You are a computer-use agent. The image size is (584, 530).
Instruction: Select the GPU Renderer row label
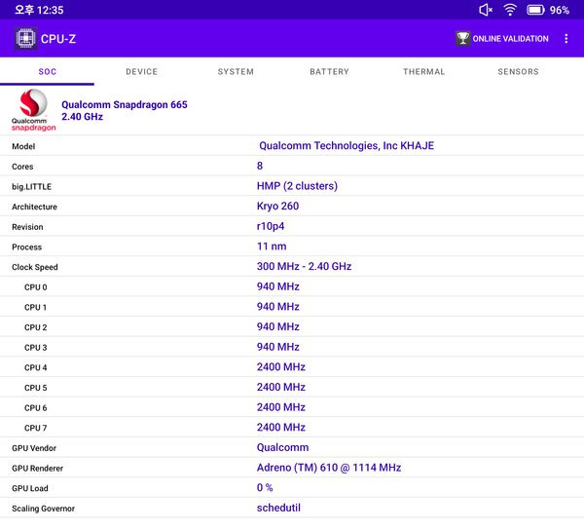tap(37, 469)
